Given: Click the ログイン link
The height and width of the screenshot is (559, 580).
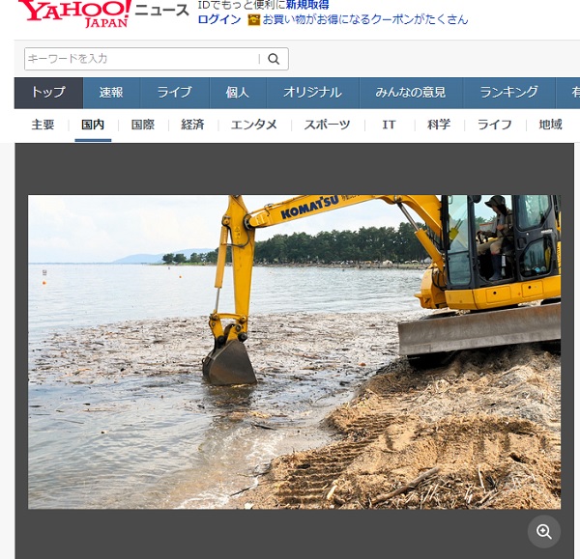Looking at the screenshot, I should point(218,19).
